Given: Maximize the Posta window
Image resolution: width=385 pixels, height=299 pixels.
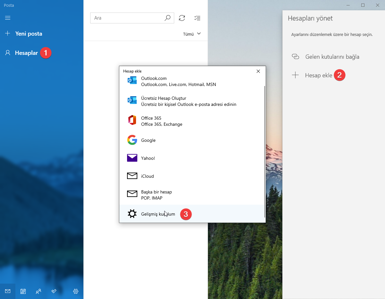Looking at the screenshot, I should 363,5.
